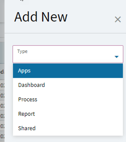Click the Type field label
126x142 pixels.
point(22,51)
